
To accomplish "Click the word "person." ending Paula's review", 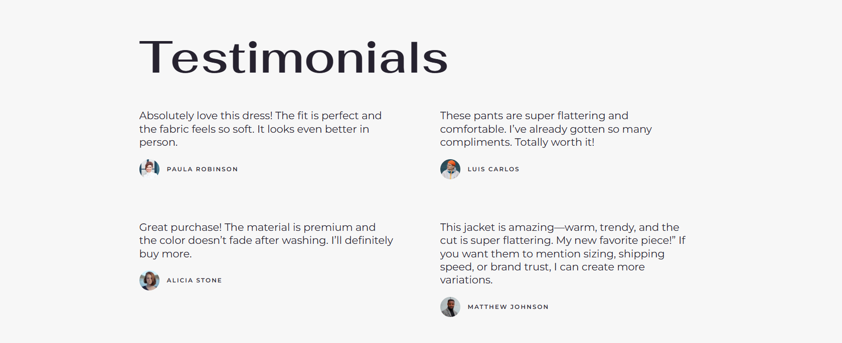I will [158, 142].
